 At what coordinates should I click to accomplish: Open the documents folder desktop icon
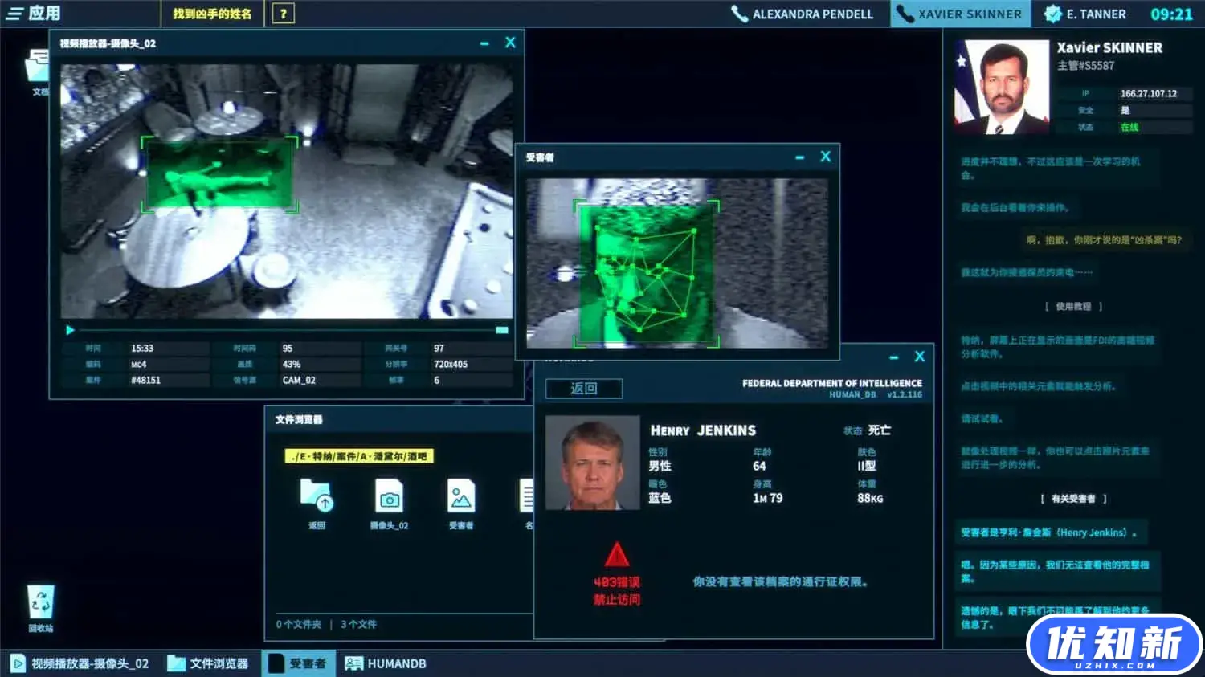pos(37,70)
